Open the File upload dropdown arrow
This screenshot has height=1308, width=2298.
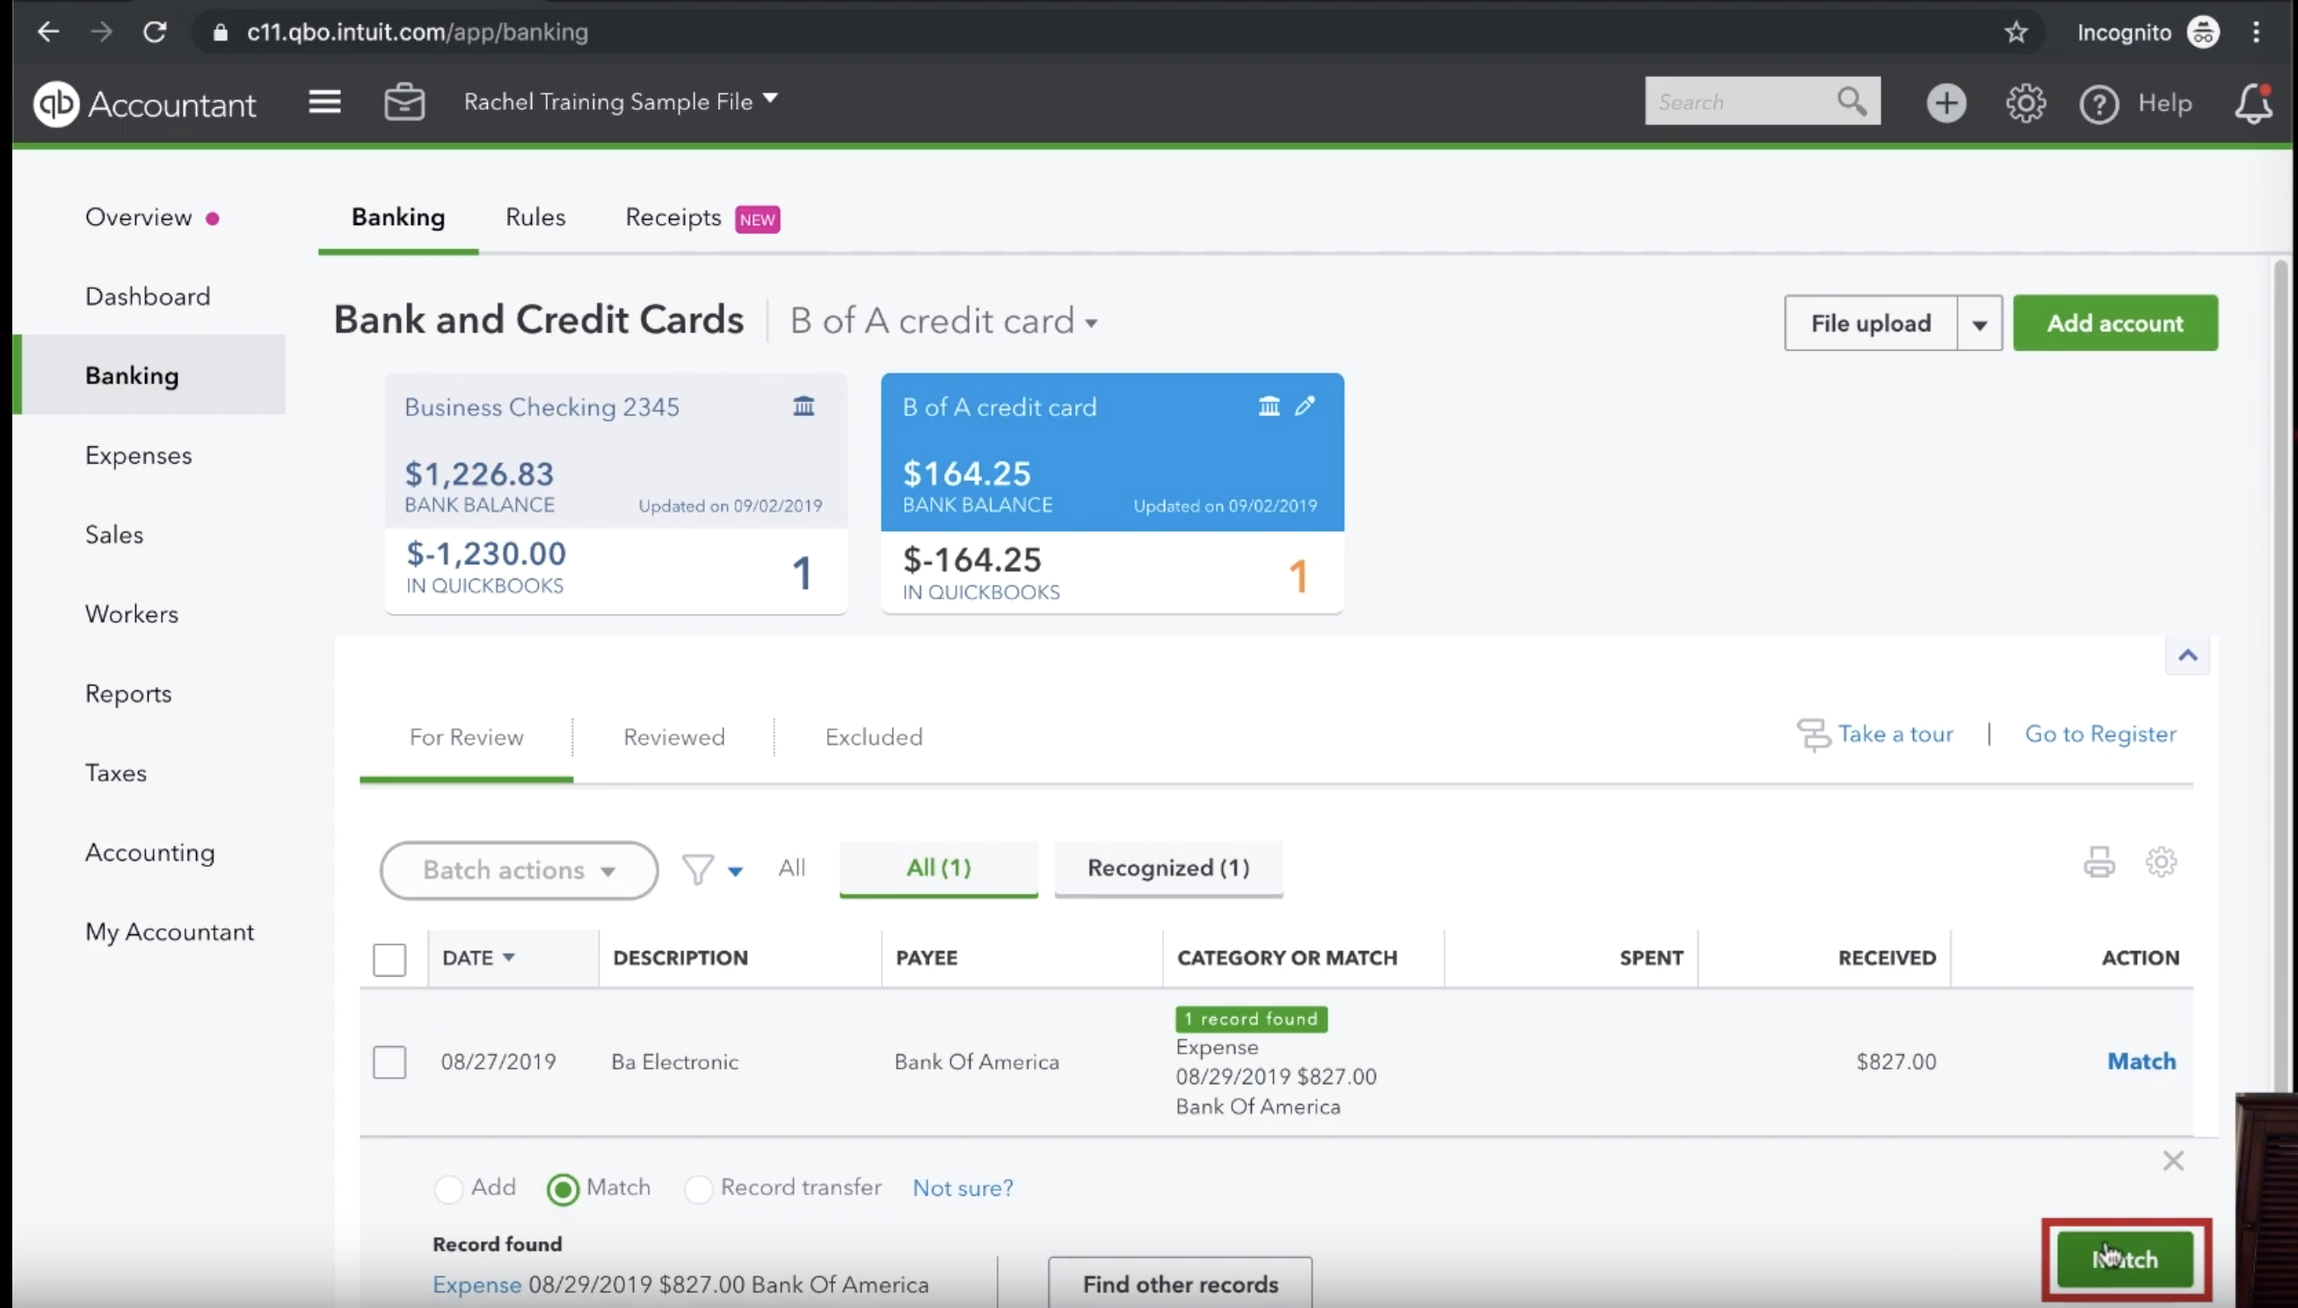click(1979, 323)
